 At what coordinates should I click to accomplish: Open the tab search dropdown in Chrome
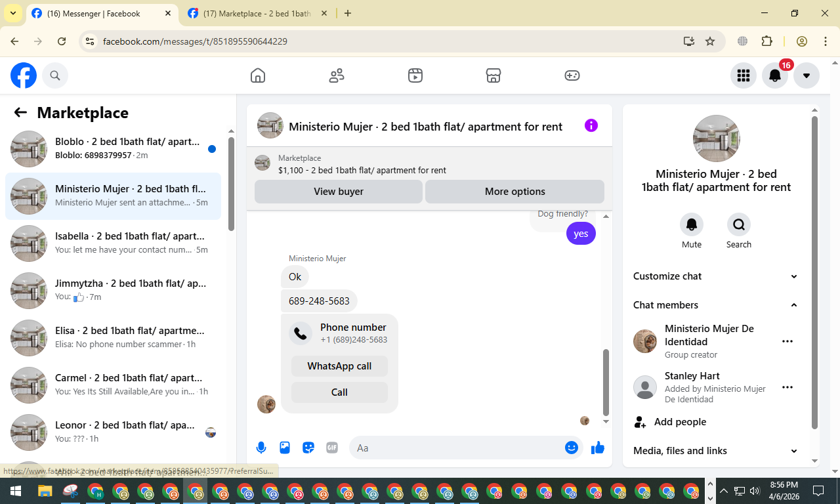click(x=12, y=13)
